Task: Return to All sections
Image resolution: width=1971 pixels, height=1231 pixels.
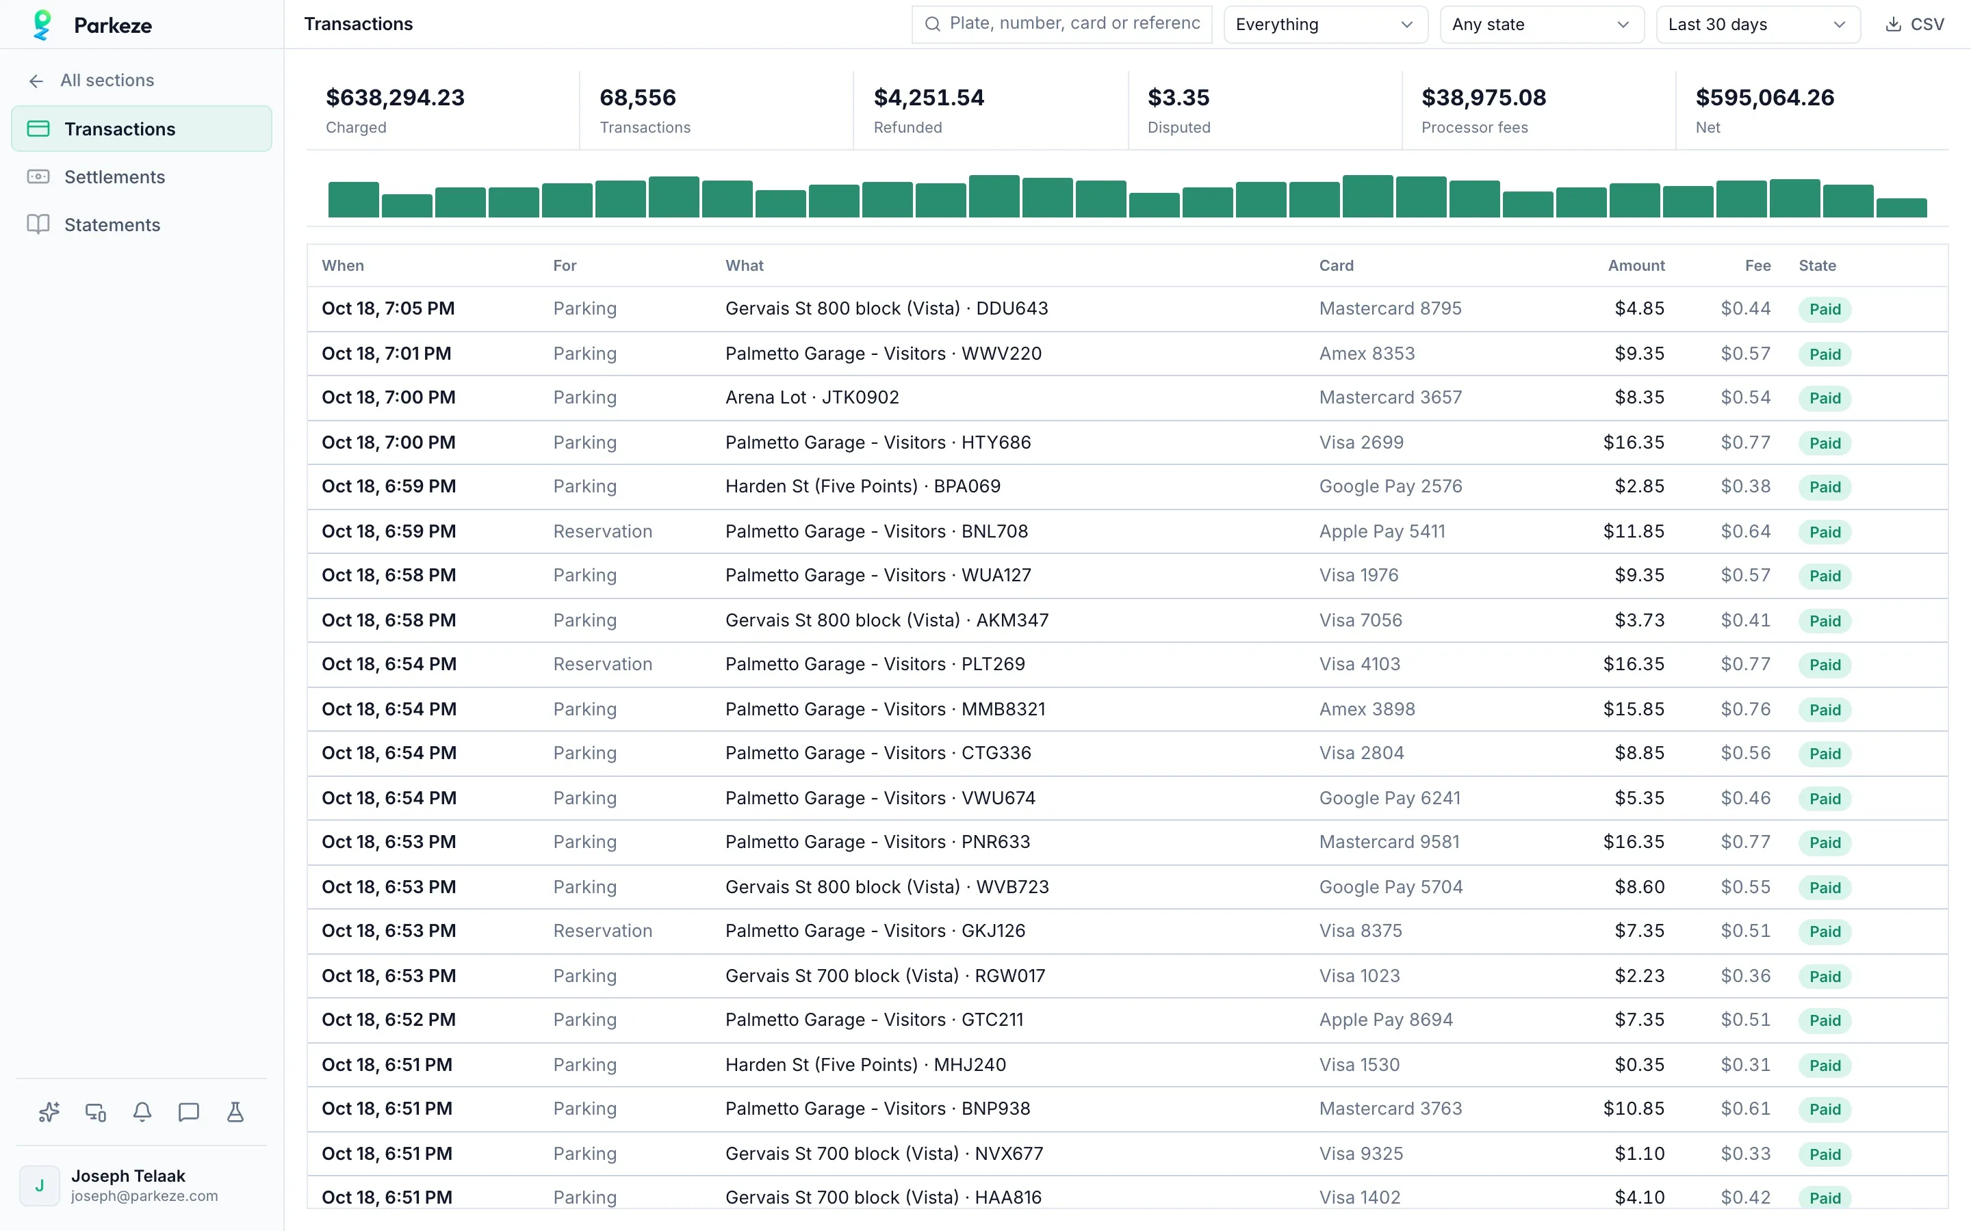Action: pyautogui.click(x=91, y=81)
